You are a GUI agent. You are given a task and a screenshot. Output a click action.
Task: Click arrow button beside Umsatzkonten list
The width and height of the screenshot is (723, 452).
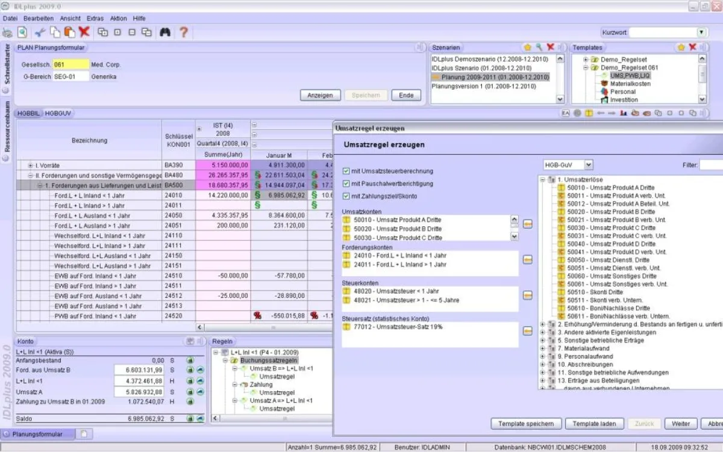point(527,224)
